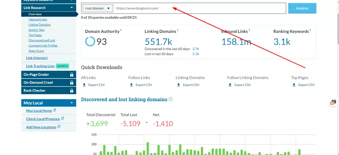Click the URL input field

[x=200, y=8]
